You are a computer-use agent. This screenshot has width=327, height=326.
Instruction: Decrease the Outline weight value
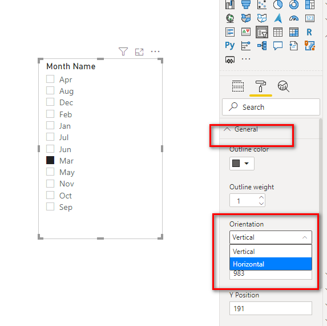[261, 204]
